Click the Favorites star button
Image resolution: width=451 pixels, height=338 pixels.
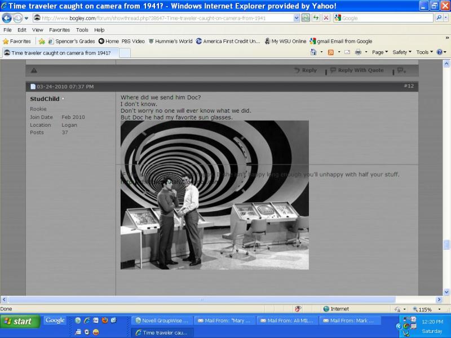(x=17, y=41)
